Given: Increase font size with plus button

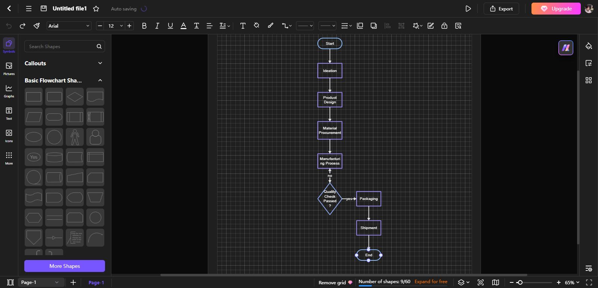Looking at the screenshot, I should coord(129,26).
